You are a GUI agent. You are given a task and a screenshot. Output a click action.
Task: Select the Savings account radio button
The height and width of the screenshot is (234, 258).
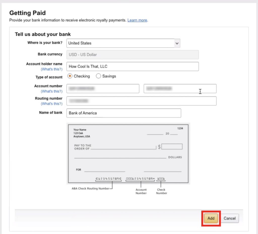[x=99, y=76]
